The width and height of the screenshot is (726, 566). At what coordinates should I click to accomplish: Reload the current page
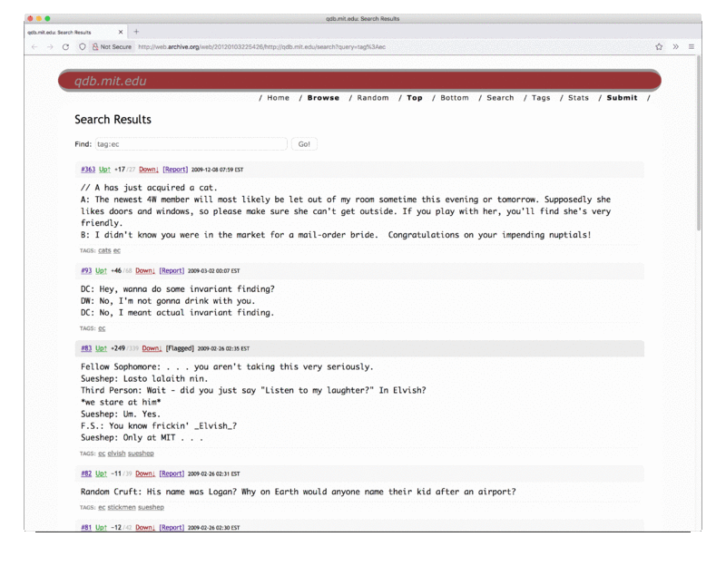click(x=65, y=46)
